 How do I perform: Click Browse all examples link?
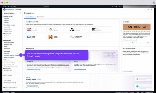point(127,71)
